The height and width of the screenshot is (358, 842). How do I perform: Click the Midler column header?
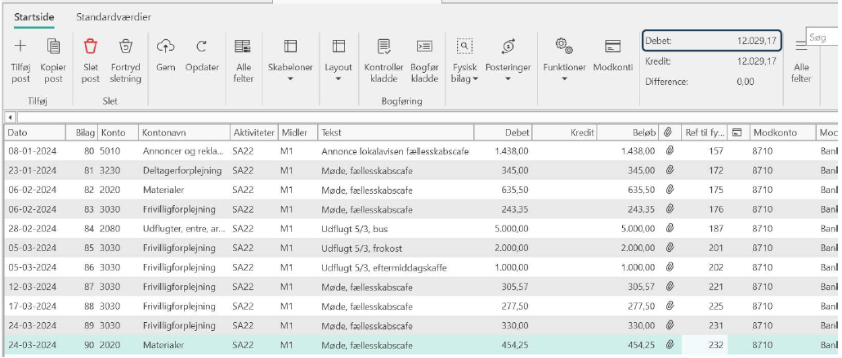pyautogui.click(x=298, y=132)
